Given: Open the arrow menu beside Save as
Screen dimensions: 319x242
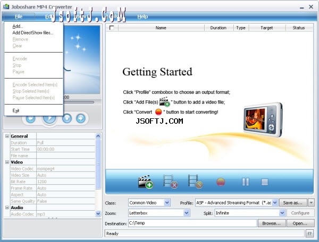Looking at the screenshot, I should [311, 203].
